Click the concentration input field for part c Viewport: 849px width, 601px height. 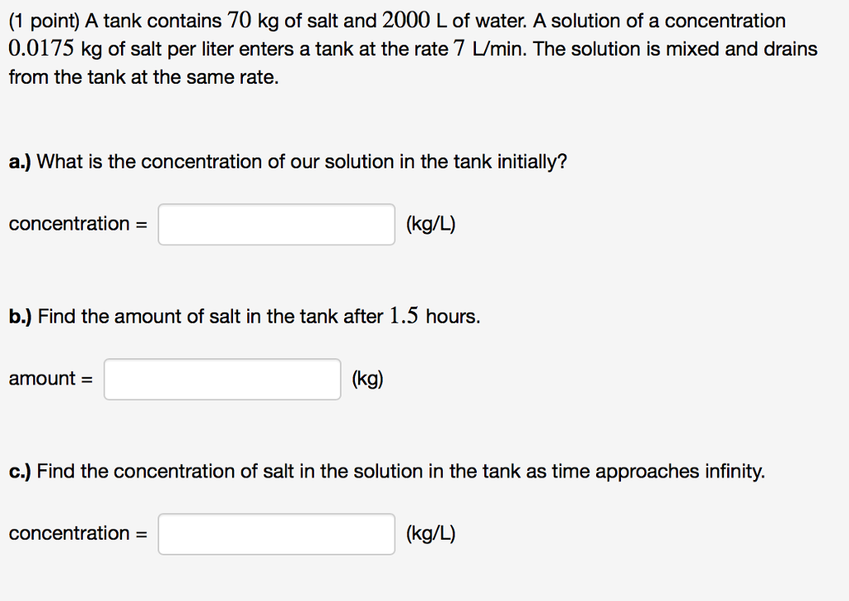click(x=275, y=534)
